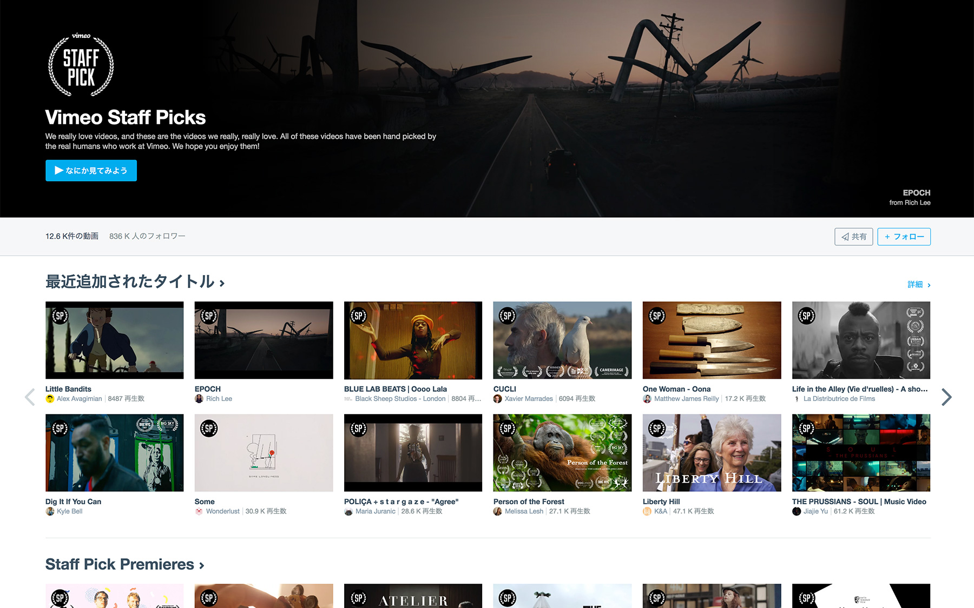Click the Liberty Hill video title
Viewport: 974px width, 608px height.
tap(661, 502)
